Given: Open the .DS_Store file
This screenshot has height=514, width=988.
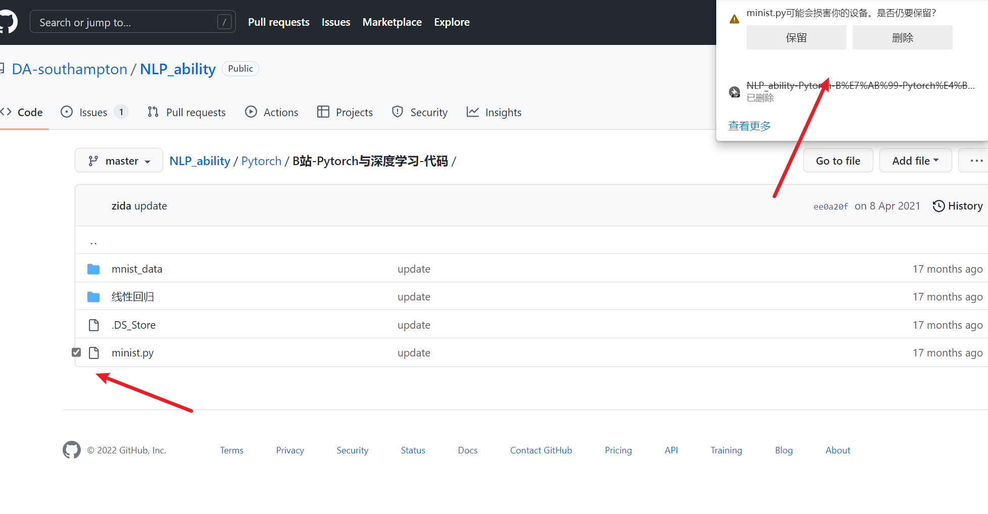Looking at the screenshot, I should (133, 325).
